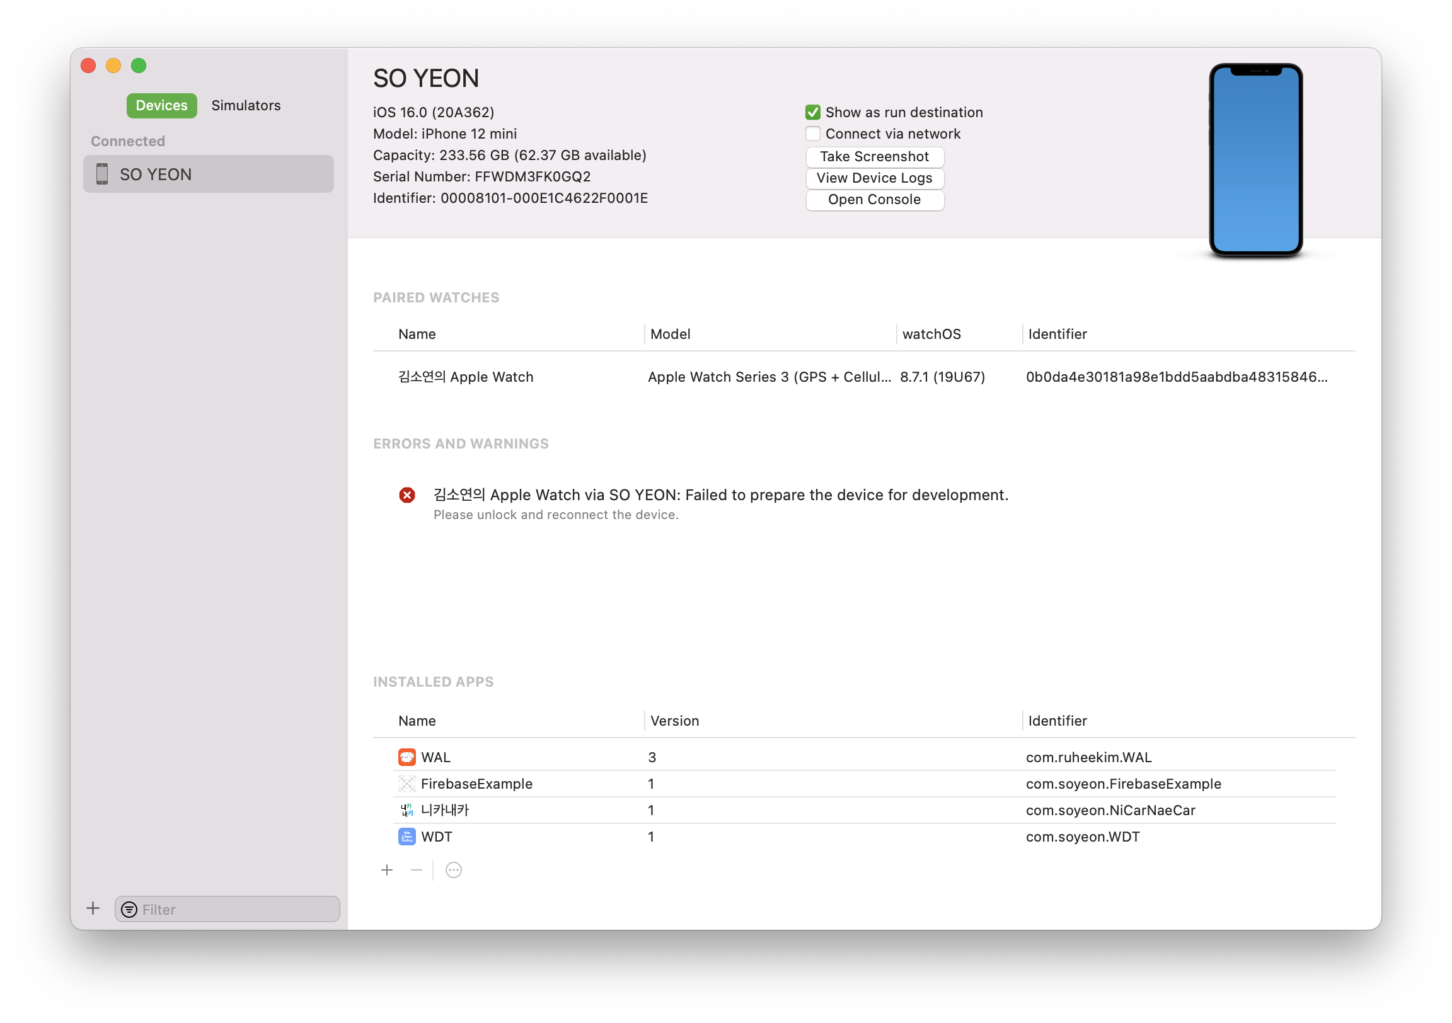
Task: Remove app with the minus icon below apps
Action: [x=416, y=870]
